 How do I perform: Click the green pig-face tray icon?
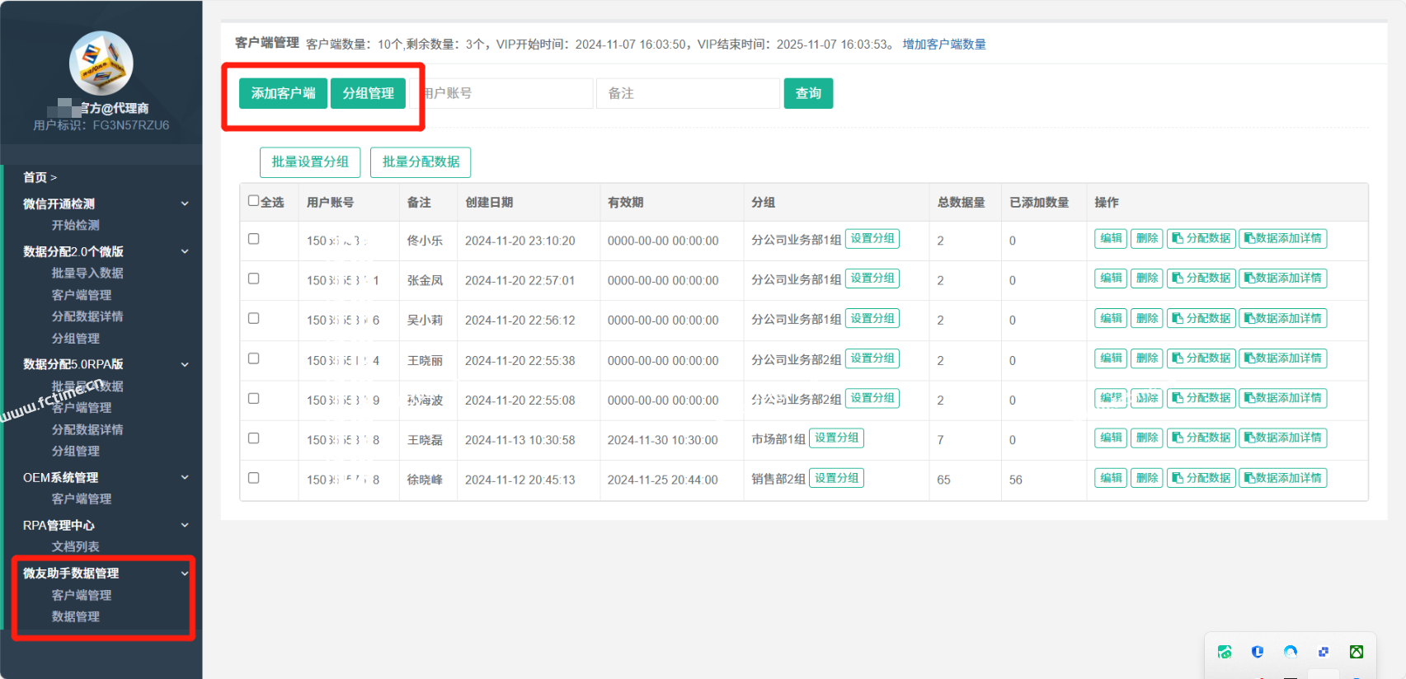point(1225,652)
